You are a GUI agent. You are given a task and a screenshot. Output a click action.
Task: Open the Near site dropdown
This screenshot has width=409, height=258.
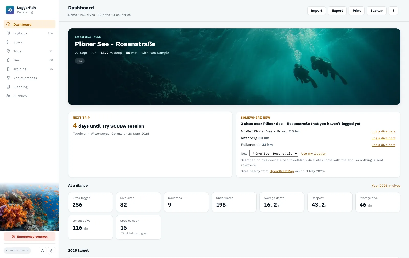(x=274, y=153)
